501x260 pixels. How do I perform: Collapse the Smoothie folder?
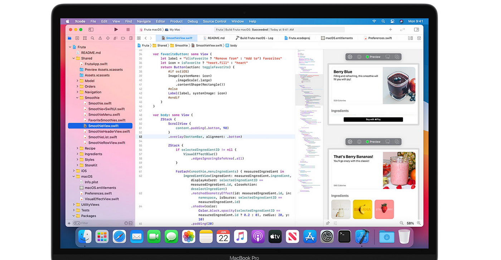77,98
